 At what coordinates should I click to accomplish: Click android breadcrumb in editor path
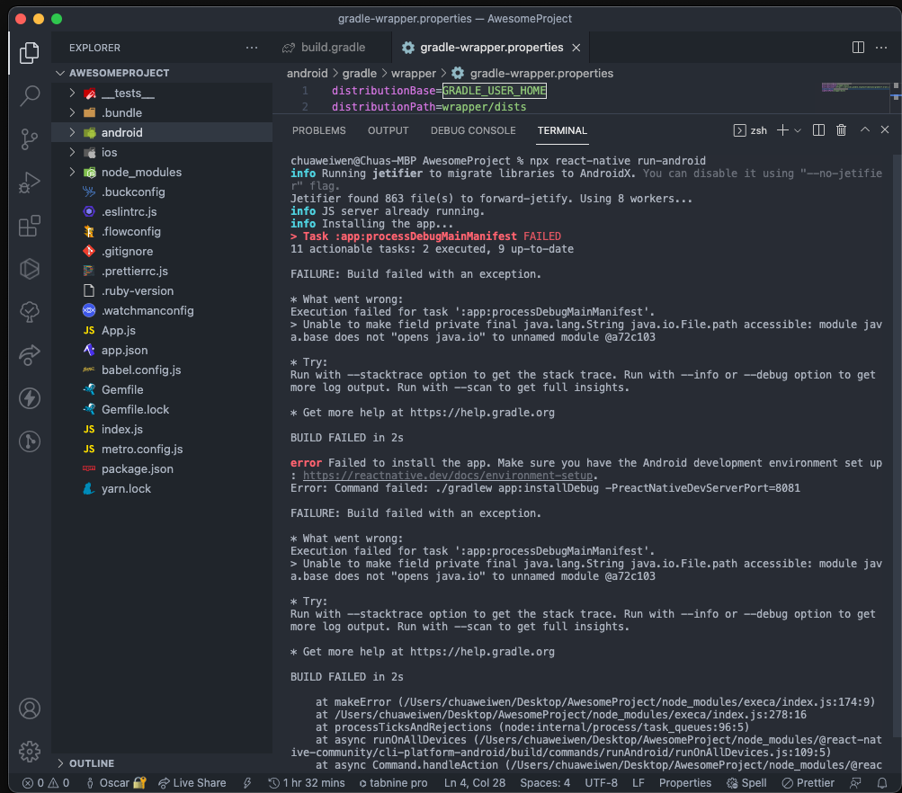click(307, 73)
